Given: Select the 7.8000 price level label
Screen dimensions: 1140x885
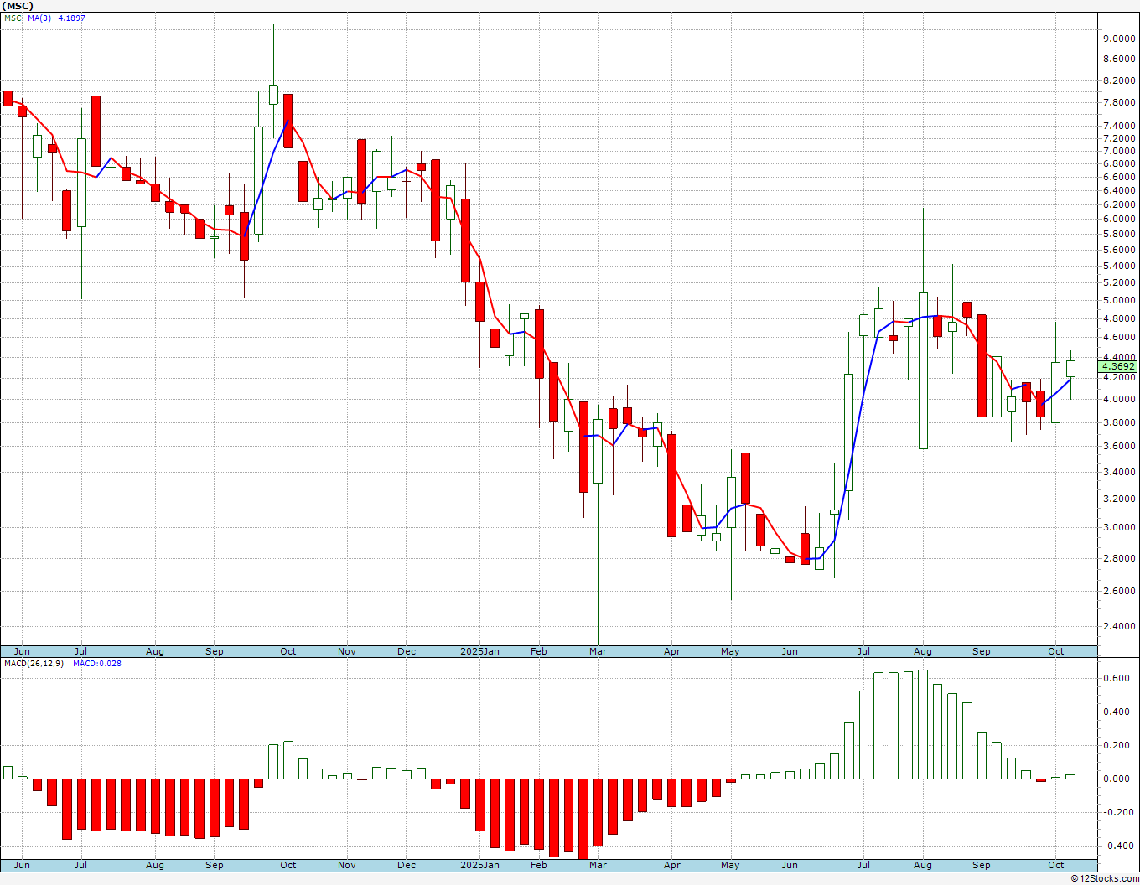Looking at the screenshot, I should click(x=1121, y=102).
